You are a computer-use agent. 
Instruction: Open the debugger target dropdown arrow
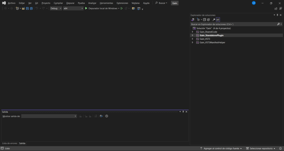click(119, 9)
